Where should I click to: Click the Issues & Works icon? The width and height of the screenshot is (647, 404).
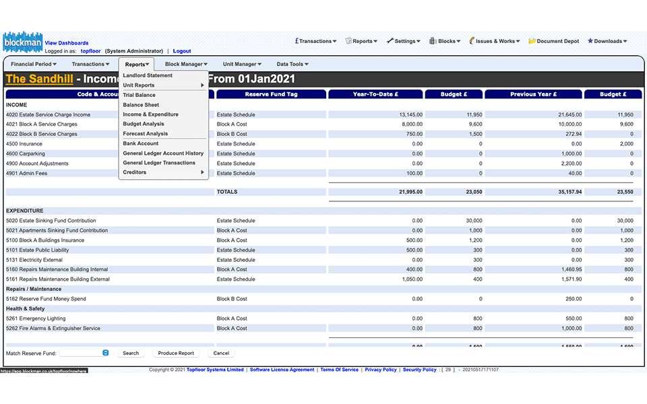point(472,41)
